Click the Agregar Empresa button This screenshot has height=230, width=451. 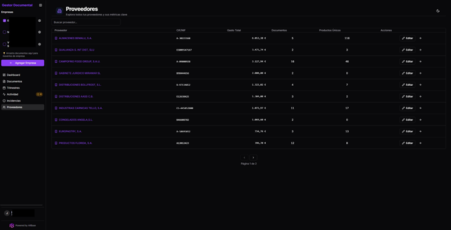pyautogui.click(x=22, y=63)
